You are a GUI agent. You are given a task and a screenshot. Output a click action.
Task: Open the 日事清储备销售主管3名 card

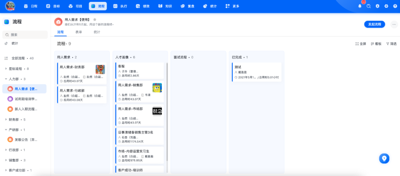coord(140,136)
